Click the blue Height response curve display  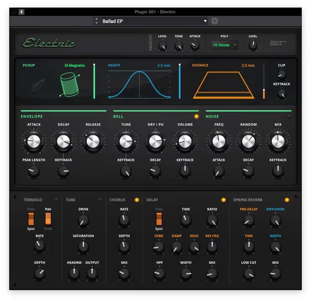pos(139,84)
